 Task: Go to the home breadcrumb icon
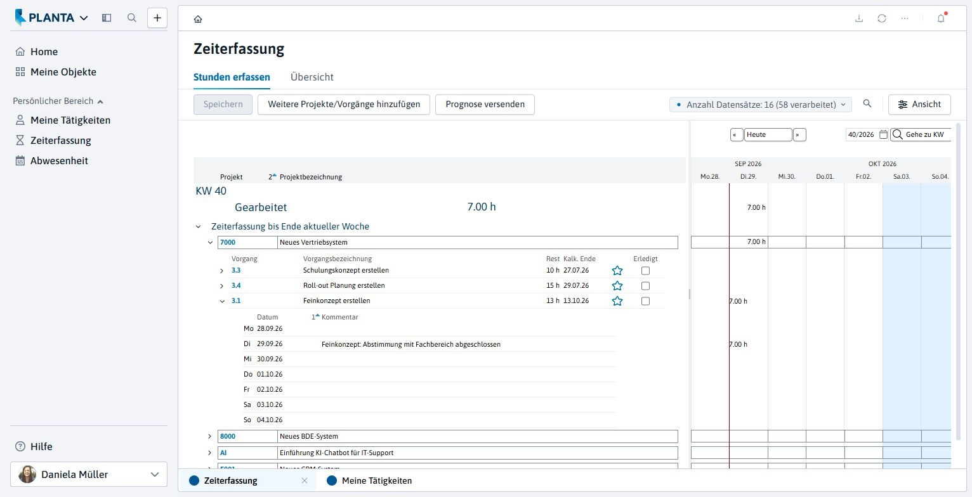click(x=198, y=19)
